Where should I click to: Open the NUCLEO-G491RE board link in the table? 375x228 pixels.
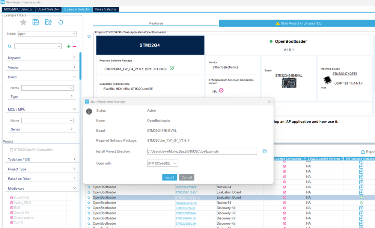186,203
